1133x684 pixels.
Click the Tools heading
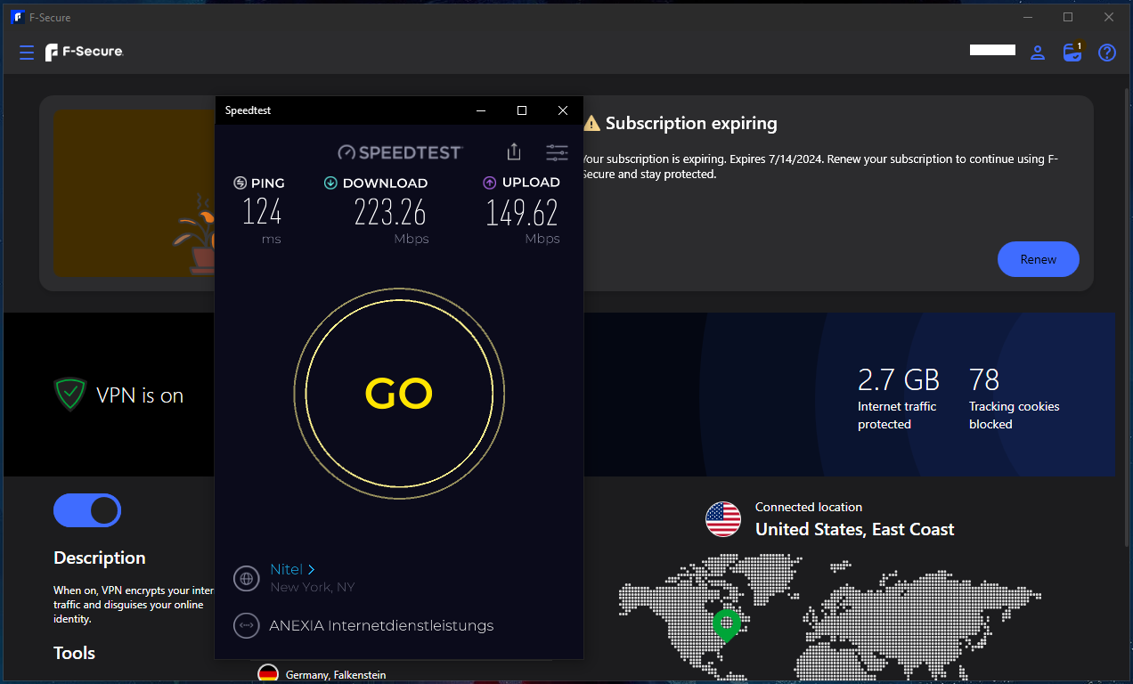(74, 653)
